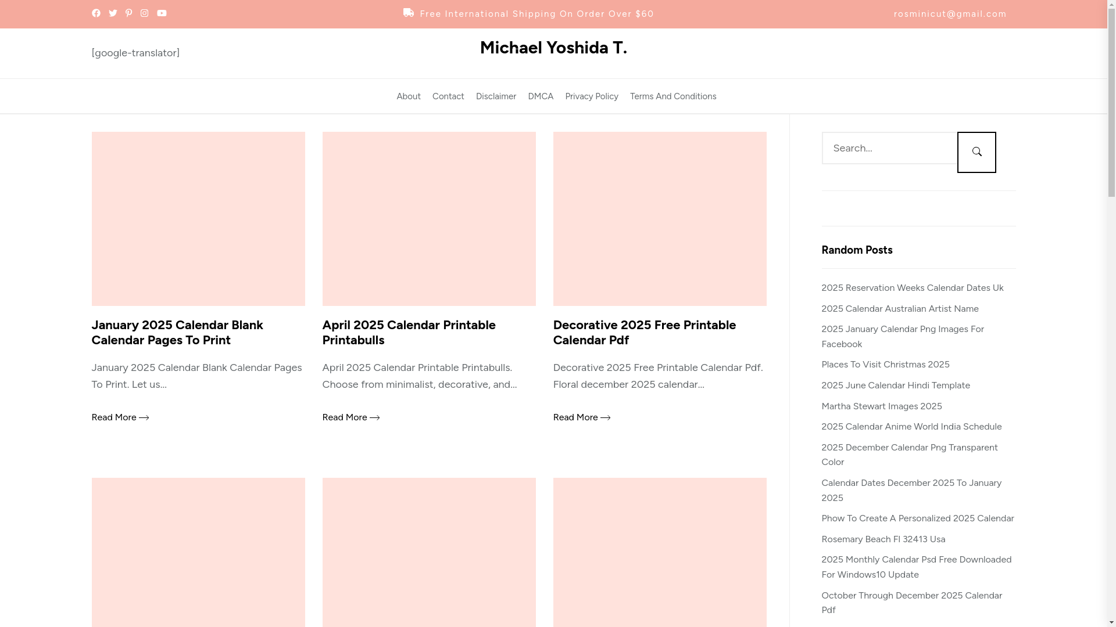Open January 2025 Calendar Blank post thumbnail
The width and height of the screenshot is (1116, 627).
coord(198,219)
